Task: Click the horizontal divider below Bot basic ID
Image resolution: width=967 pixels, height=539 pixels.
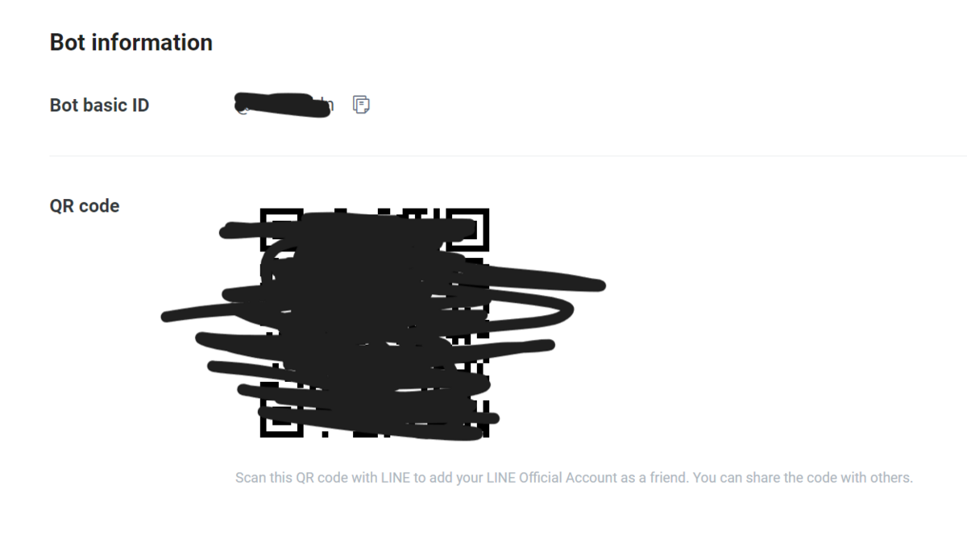Action: pyautogui.click(x=508, y=155)
